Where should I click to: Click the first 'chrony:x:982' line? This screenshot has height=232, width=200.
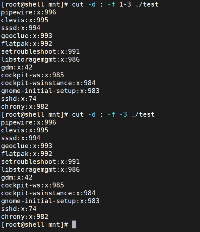[x=25, y=107]
